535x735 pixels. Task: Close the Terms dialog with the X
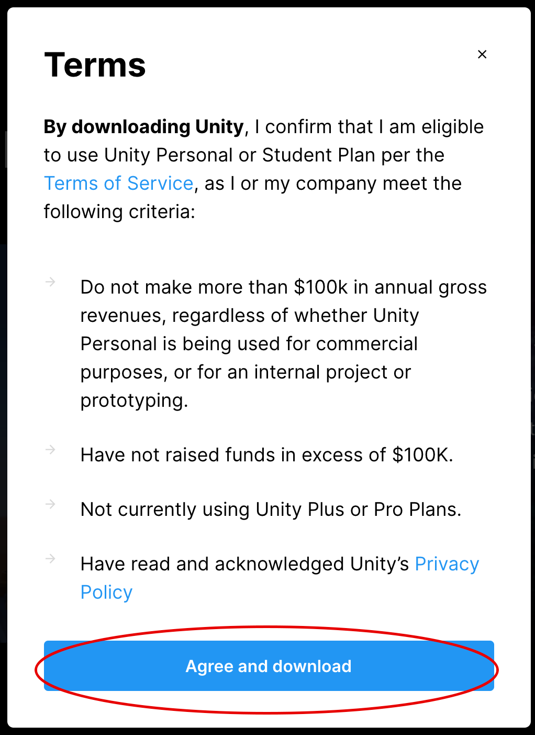(482, 55)
